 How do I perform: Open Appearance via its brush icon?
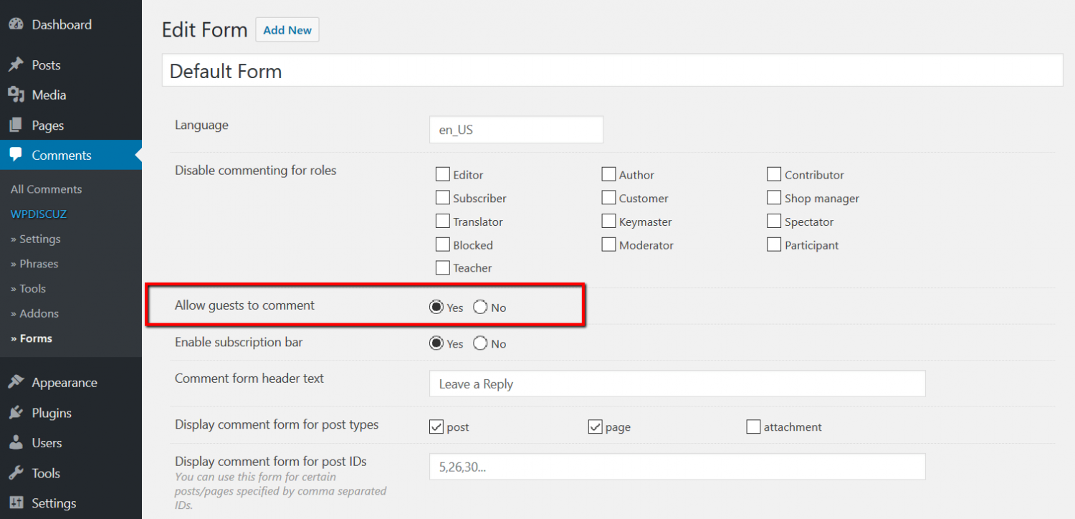tap(16, 382)
